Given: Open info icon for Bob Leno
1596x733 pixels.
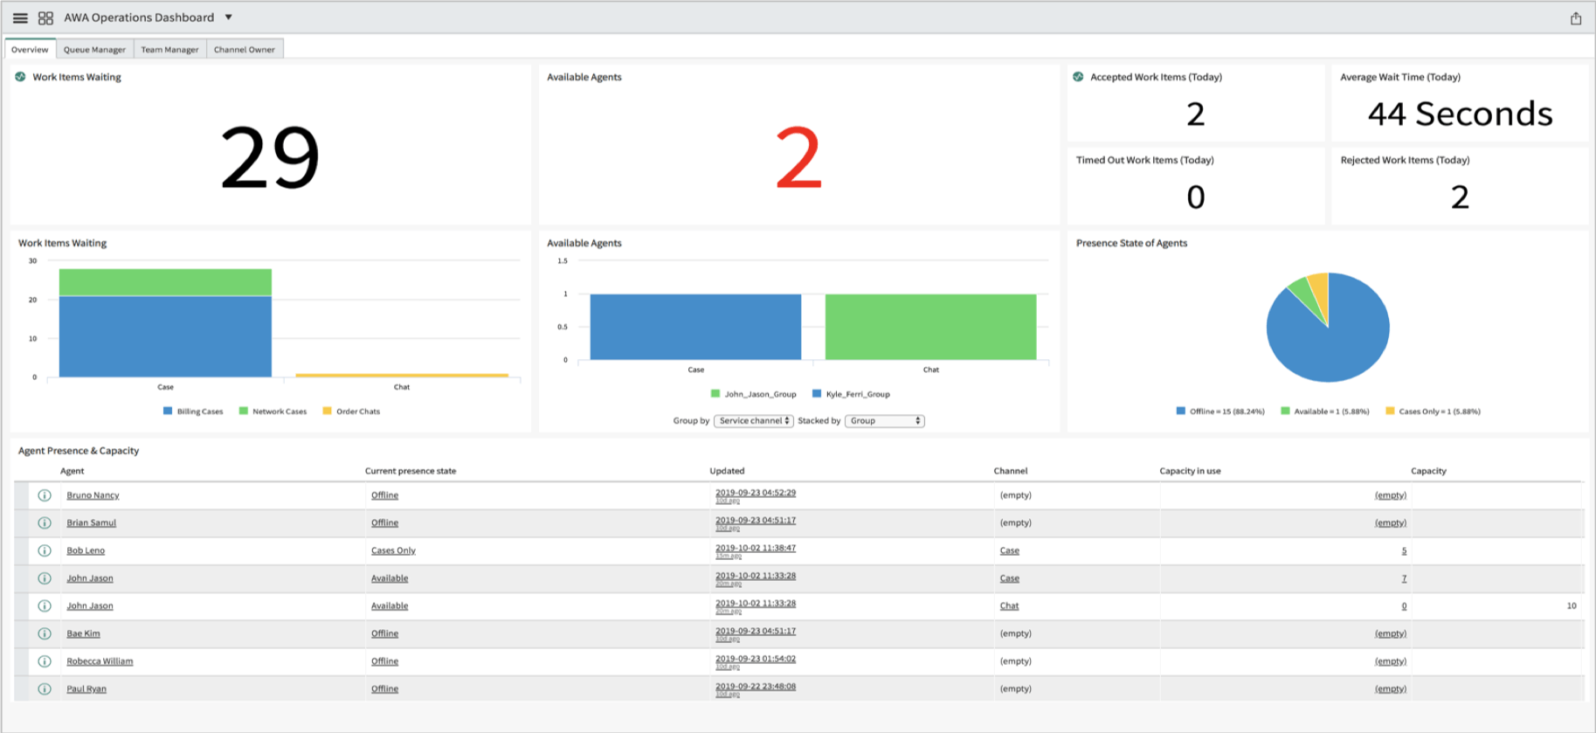Looking at the screenshot, I should (x=45, y=550).
